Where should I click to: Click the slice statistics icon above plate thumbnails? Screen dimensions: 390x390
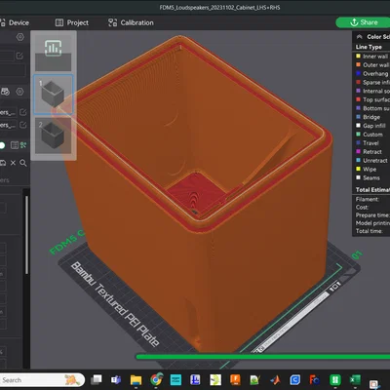tap(53, 48)
